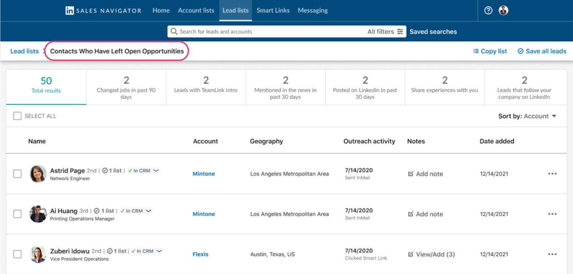Filter by Changed jobs in past 90 days
573x274 pixels.
pyautogui.click(x=126, y=87)
